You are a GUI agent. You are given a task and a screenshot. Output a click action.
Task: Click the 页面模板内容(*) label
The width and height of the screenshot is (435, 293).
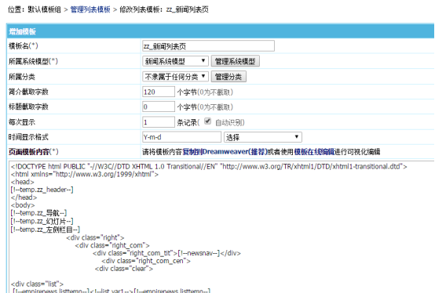click(x=34, y=152)
